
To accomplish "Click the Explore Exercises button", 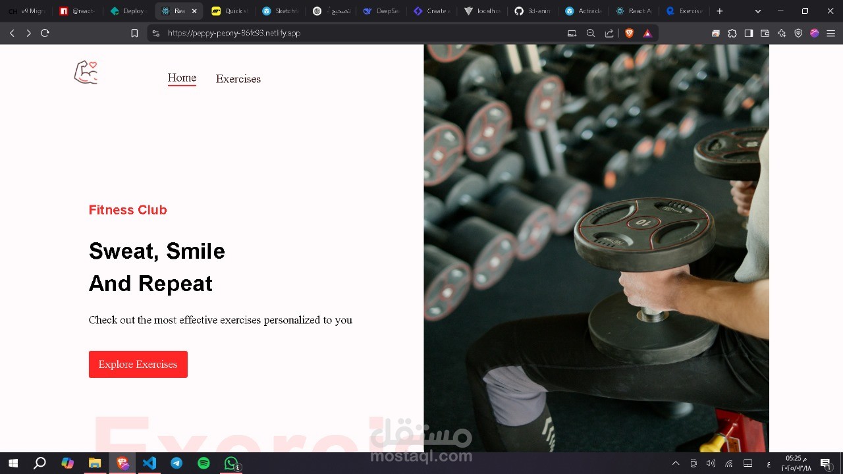I will coord(138,364).
